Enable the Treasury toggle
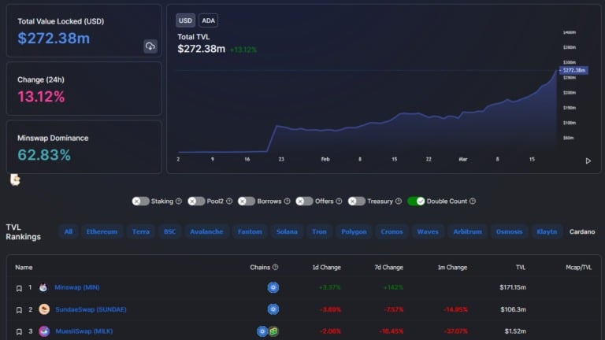605x340 pixels. [x=357, y=201]
